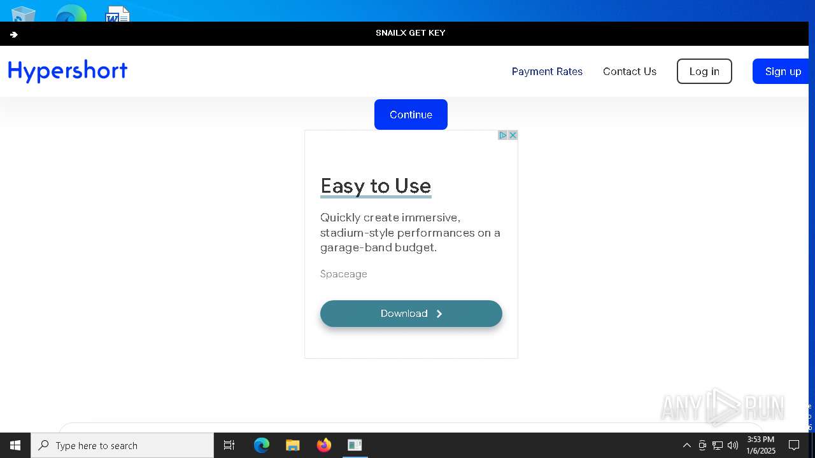815x458 pixels.
Task: Open the volume control tray icon
Action: click(x=733, y=445)
